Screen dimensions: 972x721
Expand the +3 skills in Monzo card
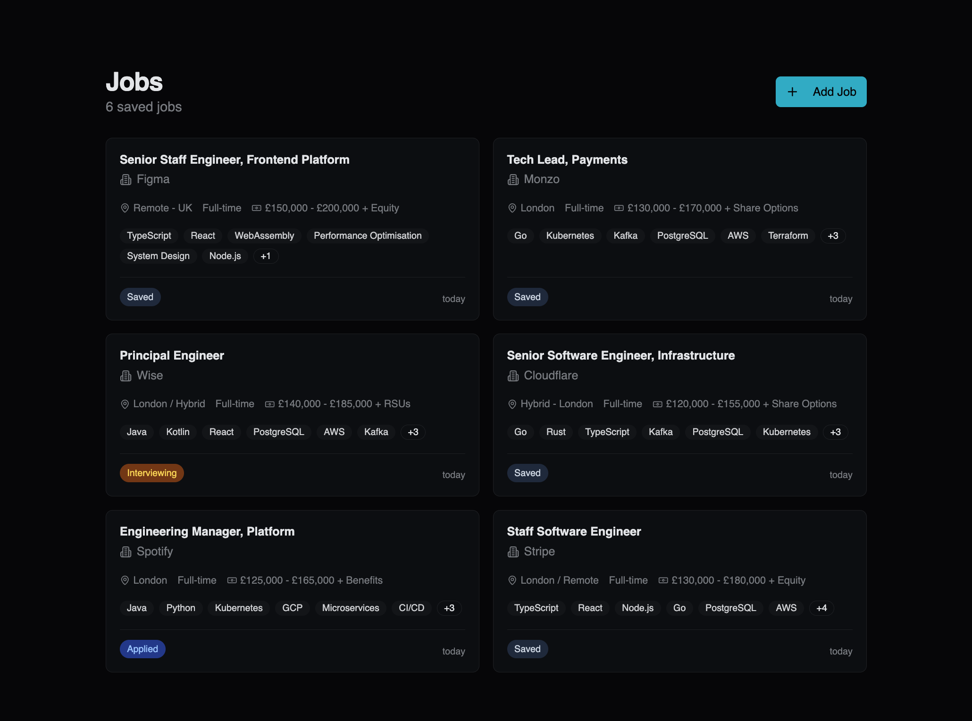pos(833,236)
